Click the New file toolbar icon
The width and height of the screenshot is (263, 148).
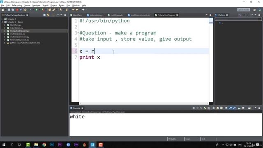coord(3,10)
